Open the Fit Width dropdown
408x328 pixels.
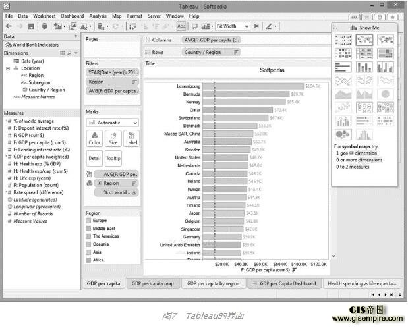click(x=232, y=26)
